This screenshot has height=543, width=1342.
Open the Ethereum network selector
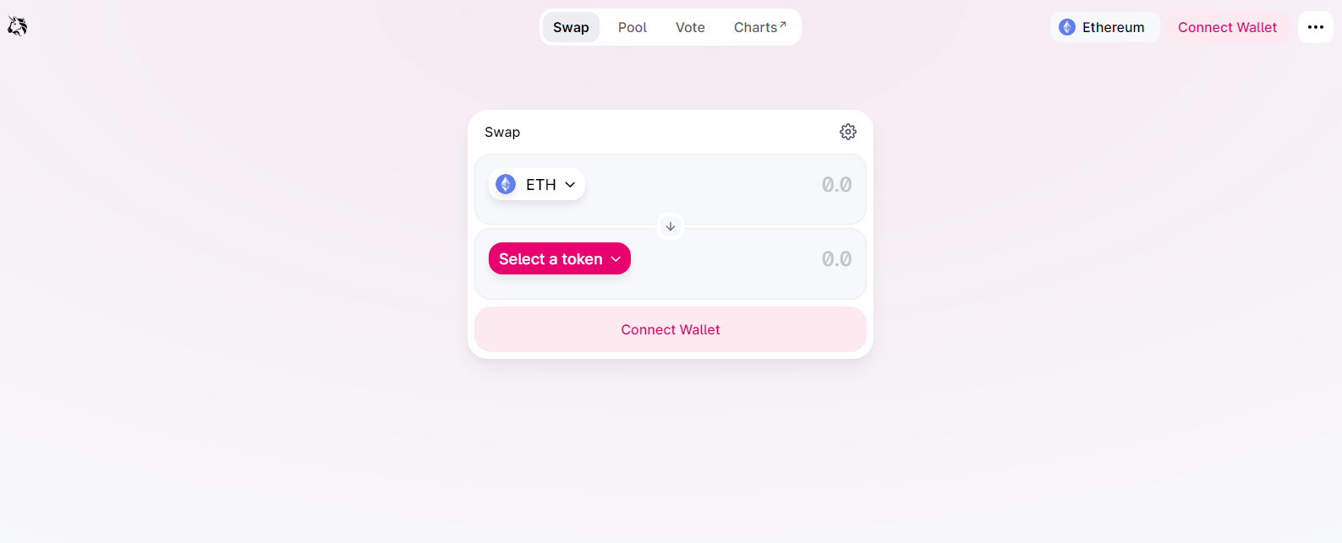click(1104, 27)
